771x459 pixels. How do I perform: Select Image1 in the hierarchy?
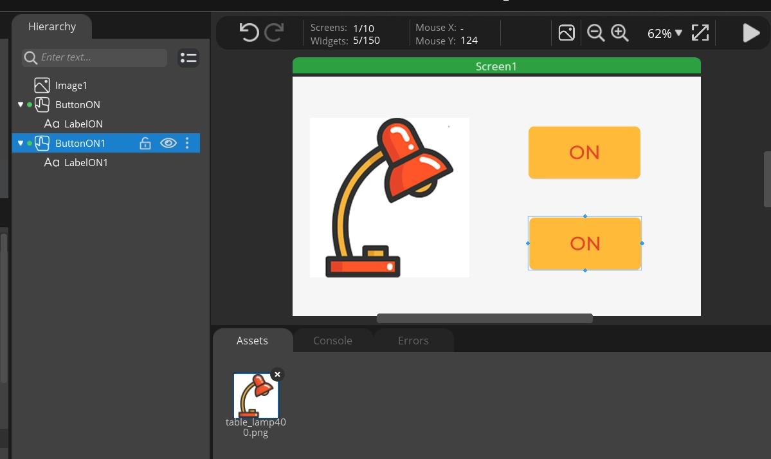[71, 85]
